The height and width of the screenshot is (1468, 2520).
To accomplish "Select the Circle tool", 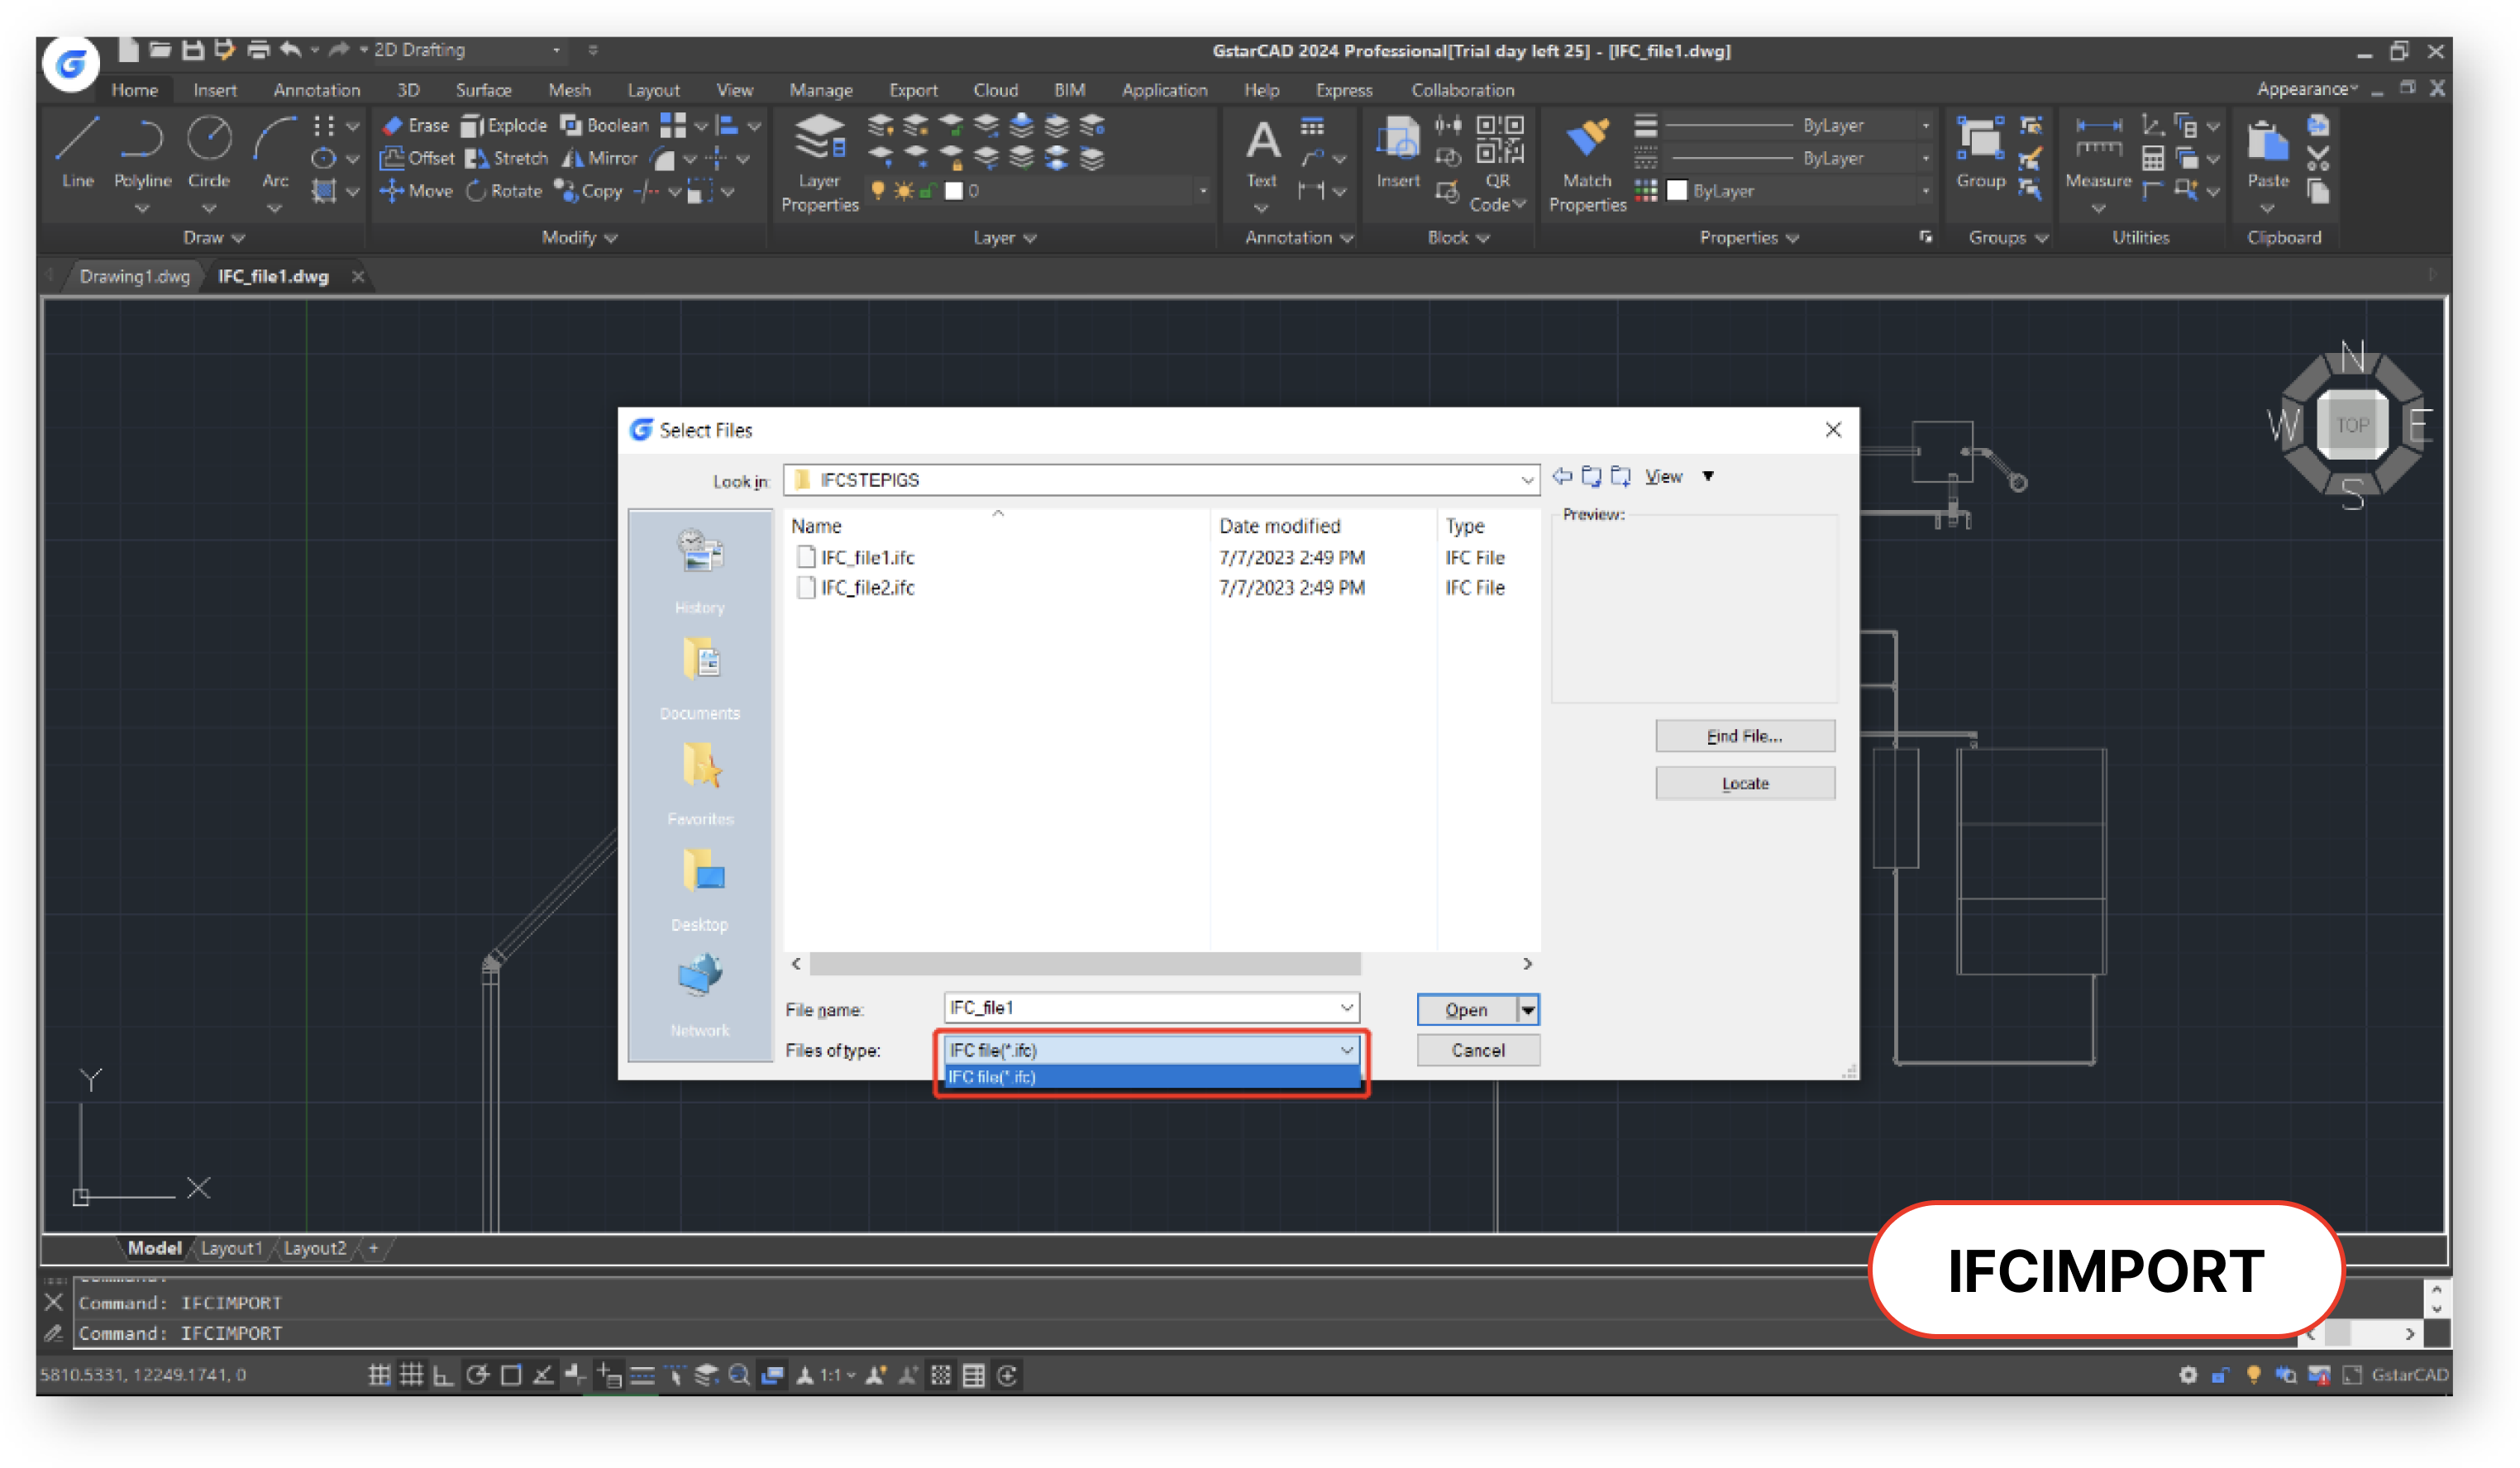I will (x=209, y=151).
